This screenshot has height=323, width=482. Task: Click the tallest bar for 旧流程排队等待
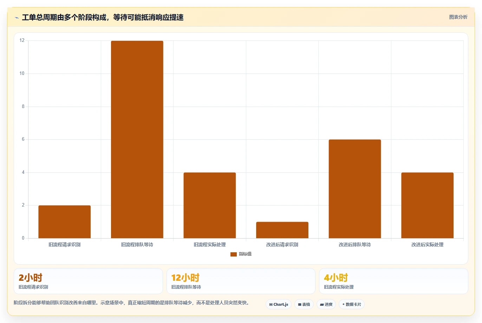point(137,139)
